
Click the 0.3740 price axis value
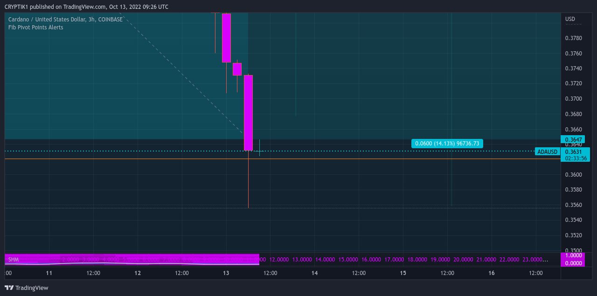573,69
